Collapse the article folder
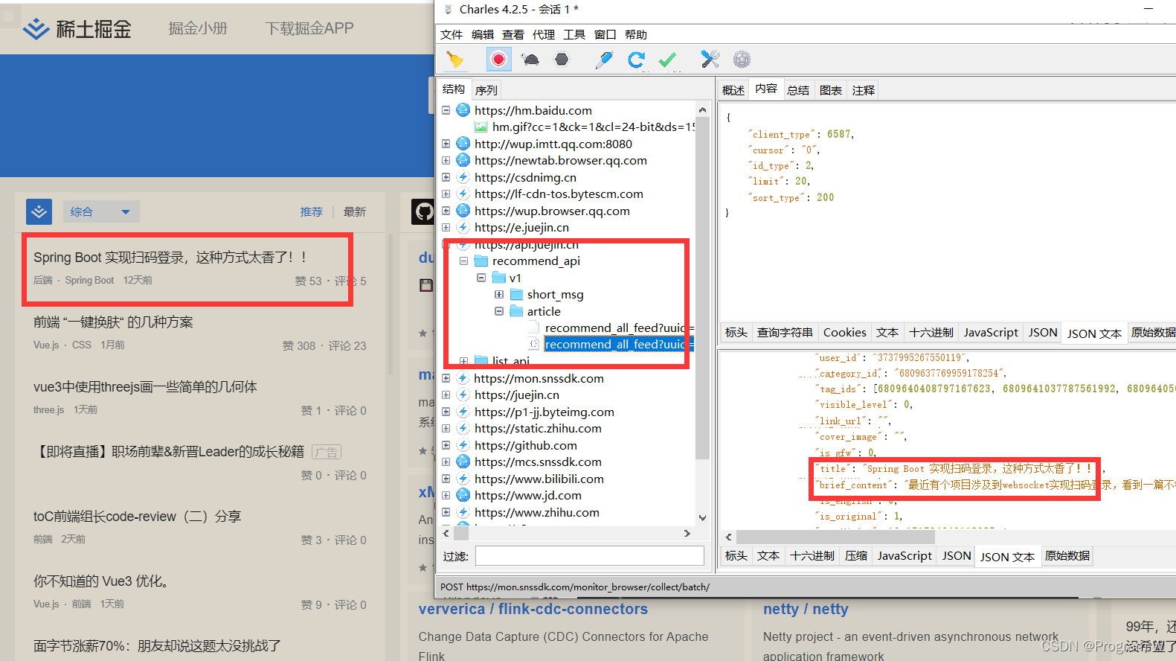1176x661 pixels. 499,311
